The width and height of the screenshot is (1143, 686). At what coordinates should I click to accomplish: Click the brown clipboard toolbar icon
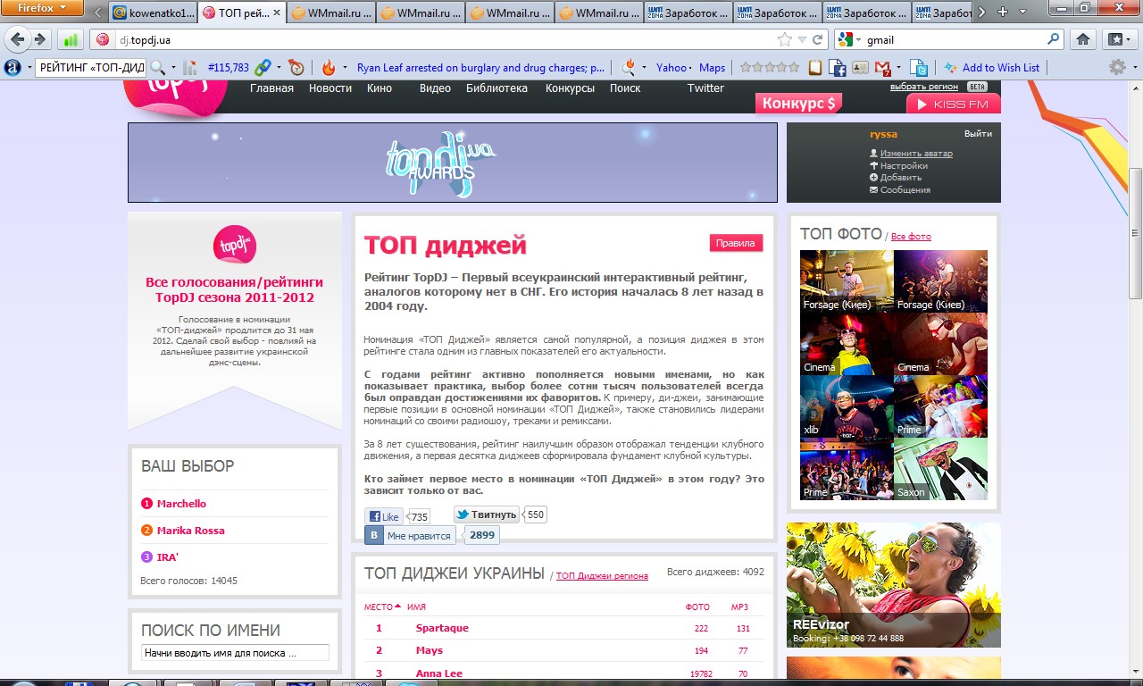pyautogui.click(x=814, y=67)
